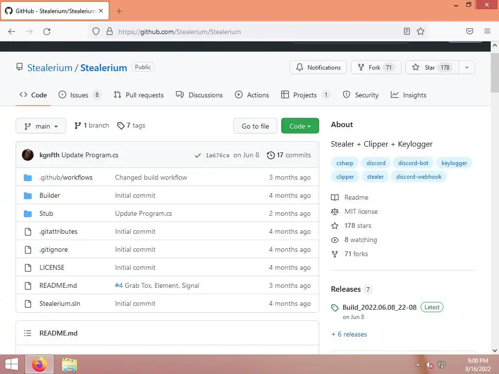Click the Notifications button
The height and width of the screenshot is (374, 499).
(x=318, y=67)
